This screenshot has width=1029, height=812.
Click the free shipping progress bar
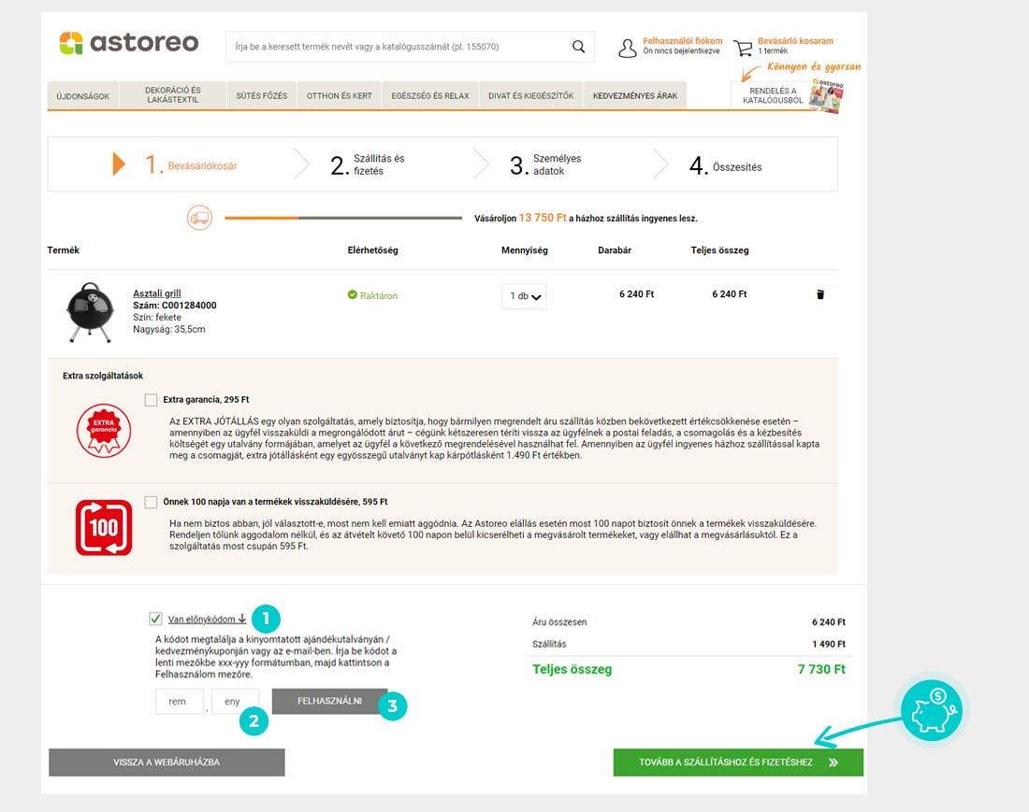tap(343, 219)
